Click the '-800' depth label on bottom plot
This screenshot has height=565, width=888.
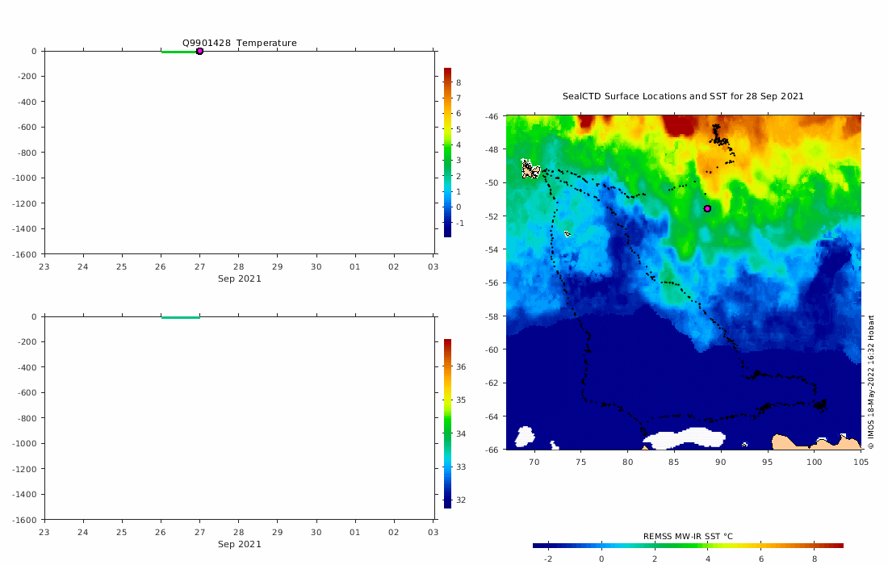[27, 418]
